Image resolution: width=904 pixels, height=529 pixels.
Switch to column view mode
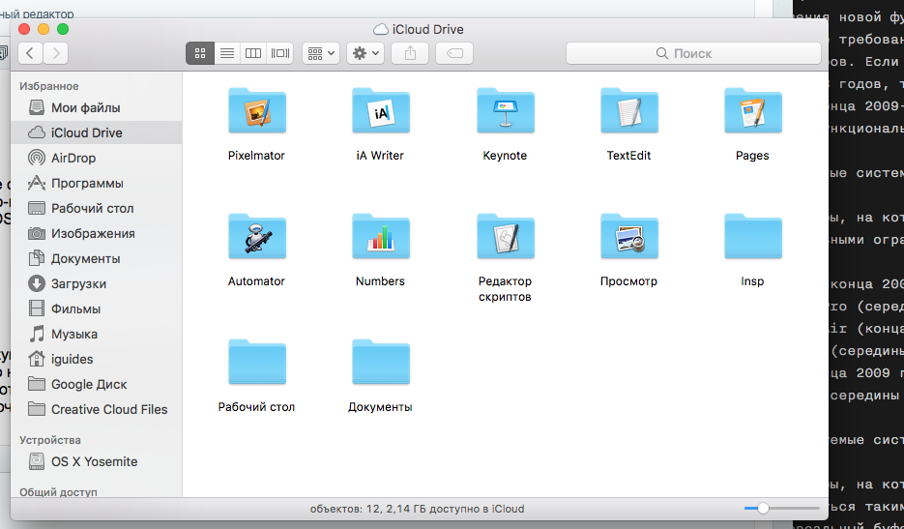pos(253,53)
